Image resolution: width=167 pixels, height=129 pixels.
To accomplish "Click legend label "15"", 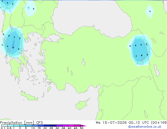I will pyautogui.click(x=39, y=128).
